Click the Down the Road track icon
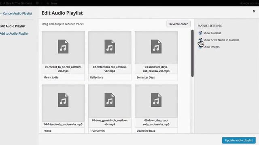 tap(156, 100)
